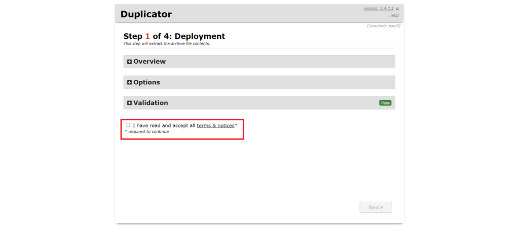Click the Next button

pos(376,207)
